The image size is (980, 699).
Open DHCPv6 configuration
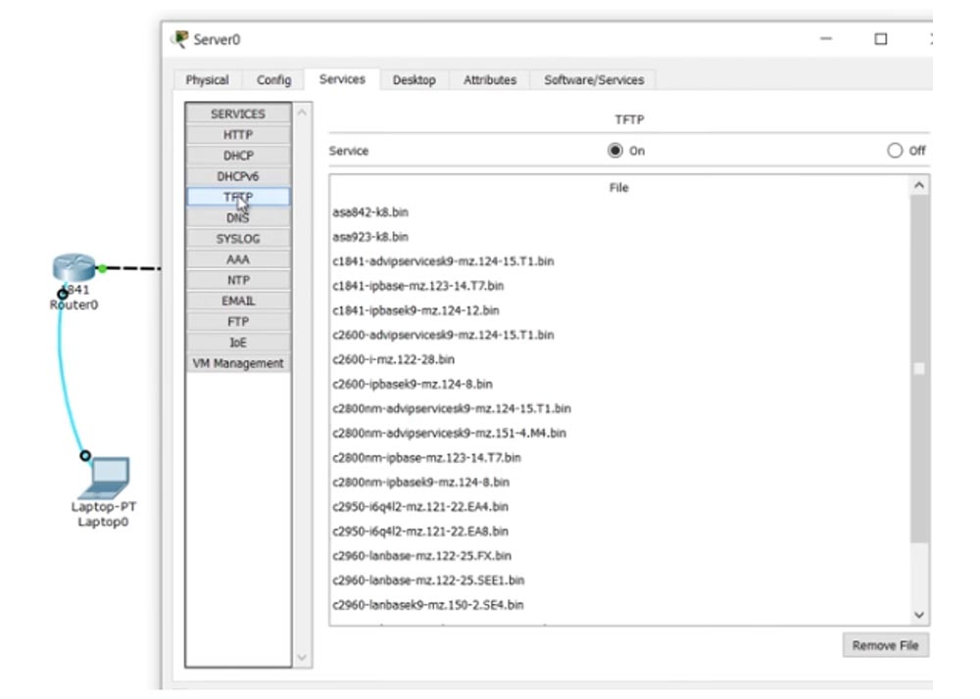(x=238, y=175)
